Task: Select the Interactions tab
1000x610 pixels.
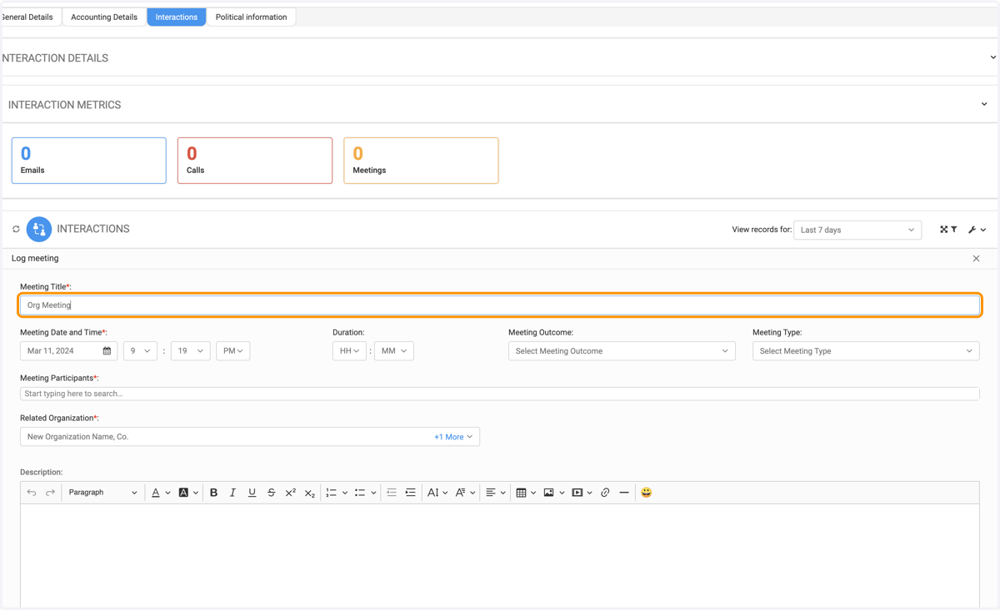Action: tap(177, 17)
